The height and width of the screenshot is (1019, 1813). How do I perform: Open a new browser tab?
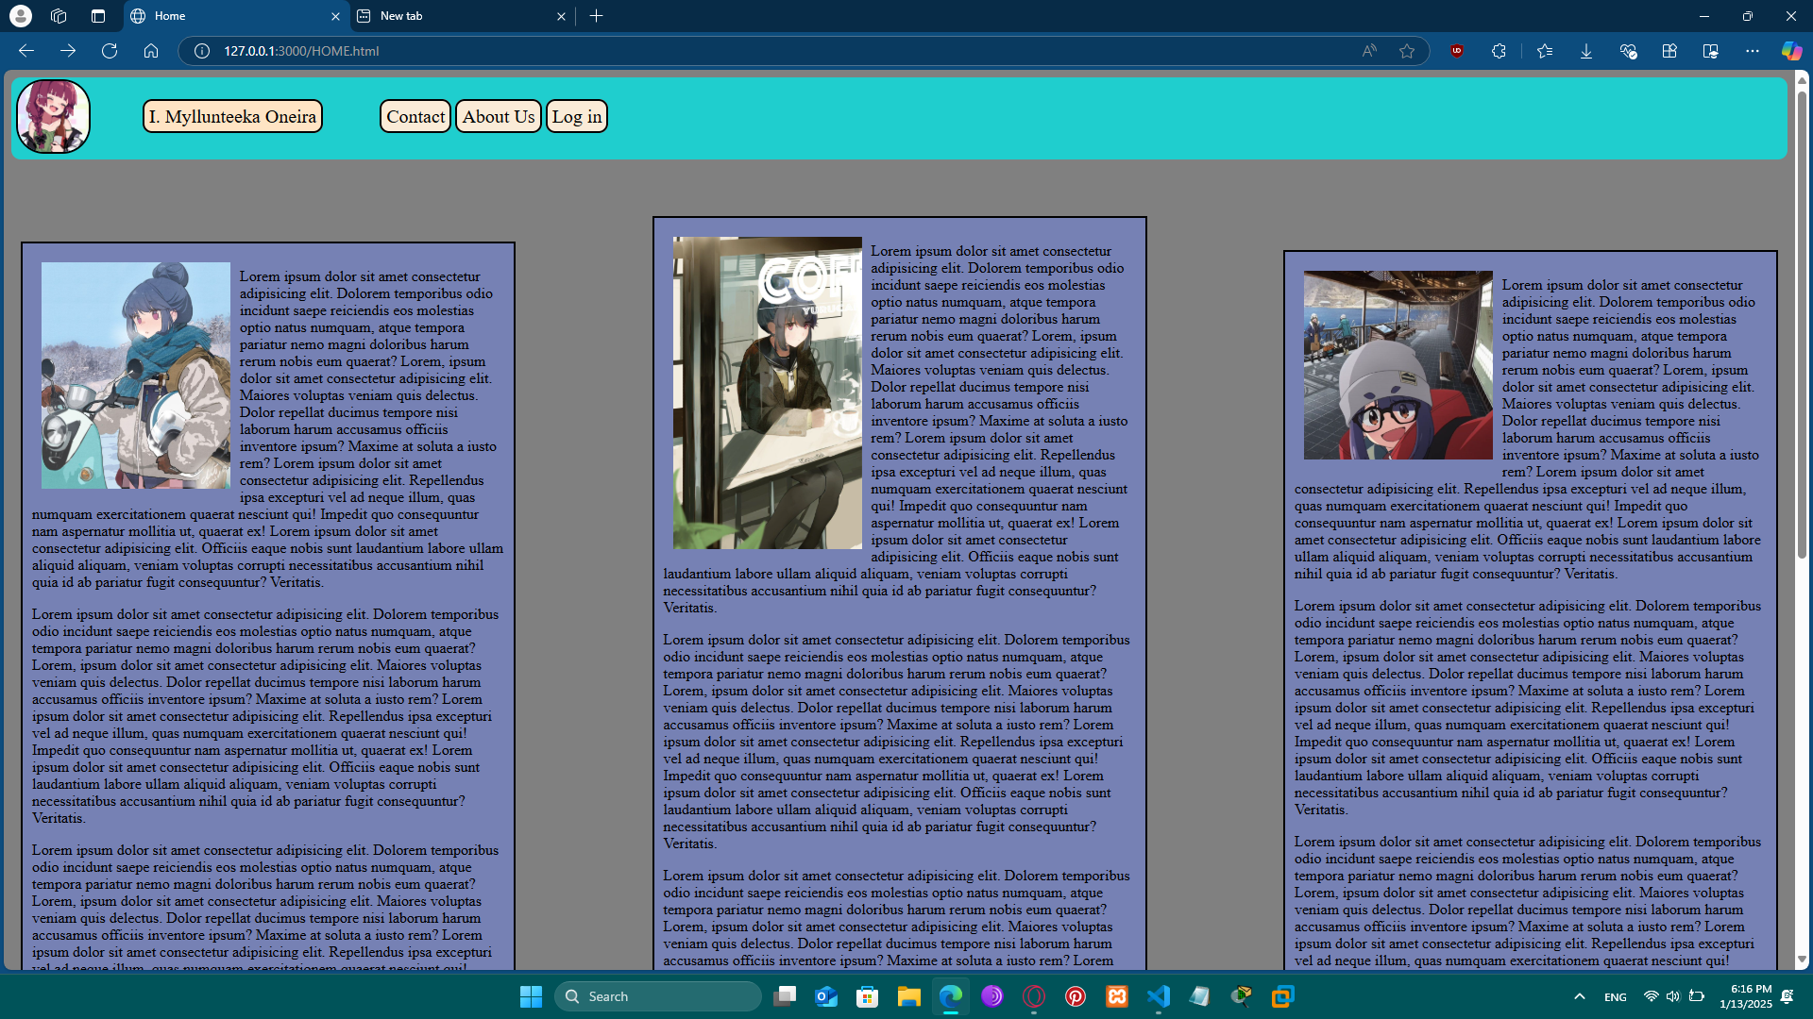(x=596, y=16)
